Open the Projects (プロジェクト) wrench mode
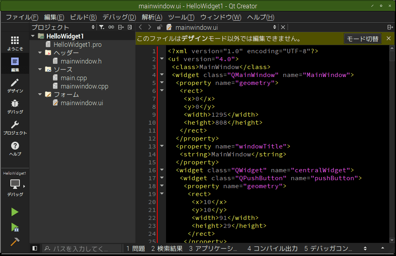 15,127
